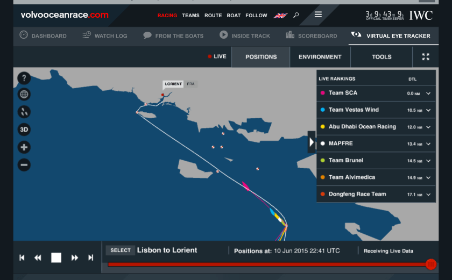The height and width of the screenshot is (280, 452).
Task: Open the hamburger menu
Action: click(x=318, y=15)
